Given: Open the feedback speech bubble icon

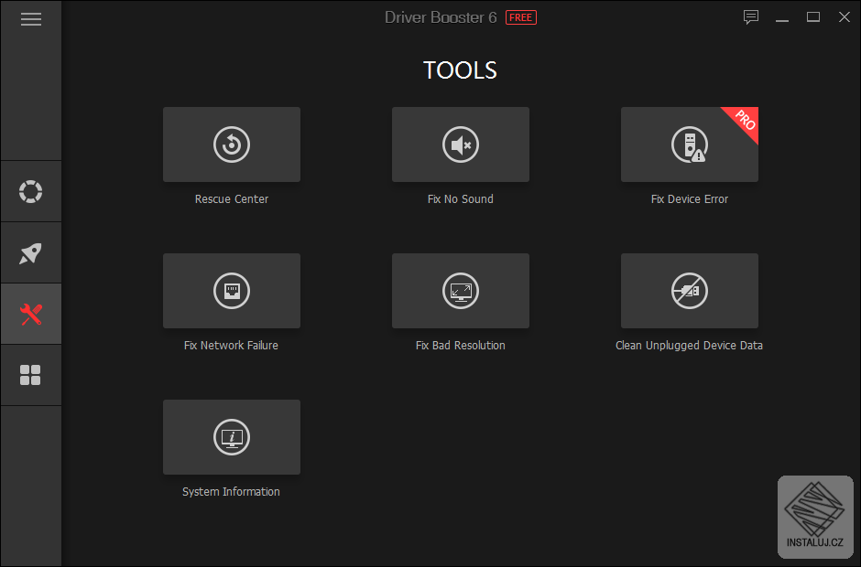Looking at the screenshot, I should (751, 17).
